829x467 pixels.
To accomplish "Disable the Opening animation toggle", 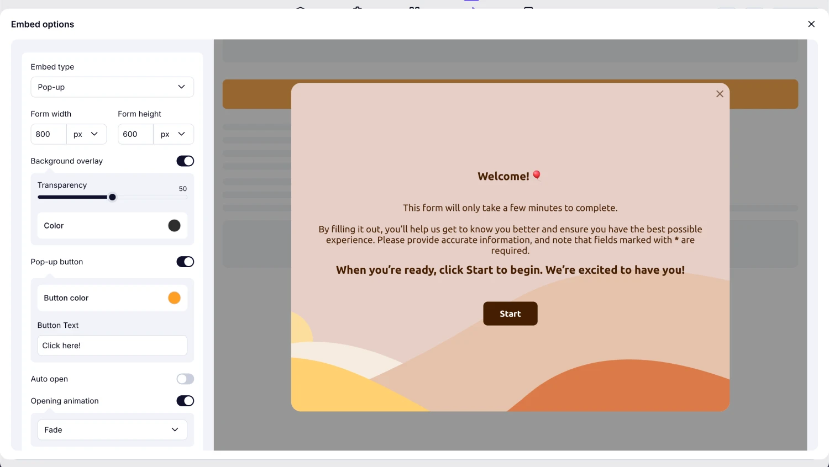I will coord(185,401).
